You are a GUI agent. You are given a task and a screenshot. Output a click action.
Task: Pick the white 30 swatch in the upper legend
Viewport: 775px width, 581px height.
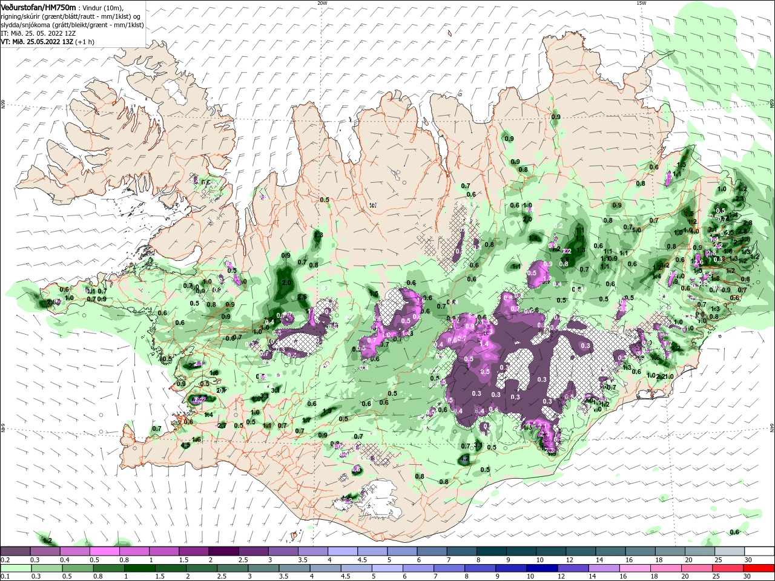759,551
